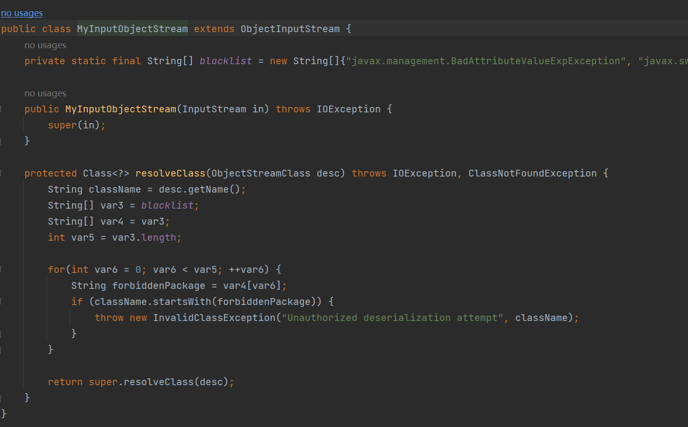
Task: Click forbiddenPackage in its declaration line
Action: [x=159, y=285]
